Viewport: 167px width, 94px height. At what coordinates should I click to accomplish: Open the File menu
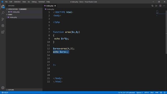coord(6,2)
